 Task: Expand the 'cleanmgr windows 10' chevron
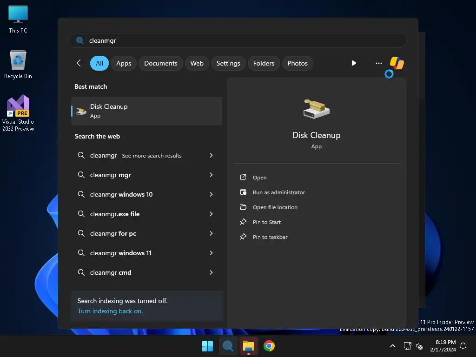point(212,194)
